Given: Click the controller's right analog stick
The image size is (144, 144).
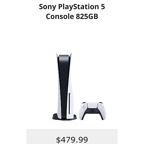Looking at the screenshot, I should pos(97,111).
